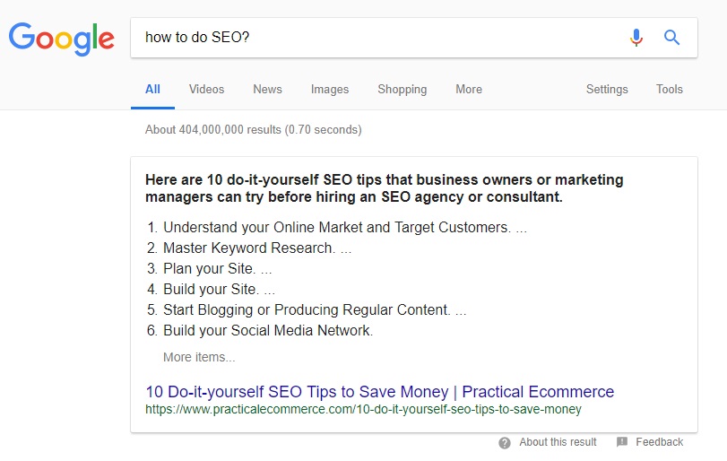Screen dimensions: 727x461
Task: Expand the More search categories menu
Action: 469,89
